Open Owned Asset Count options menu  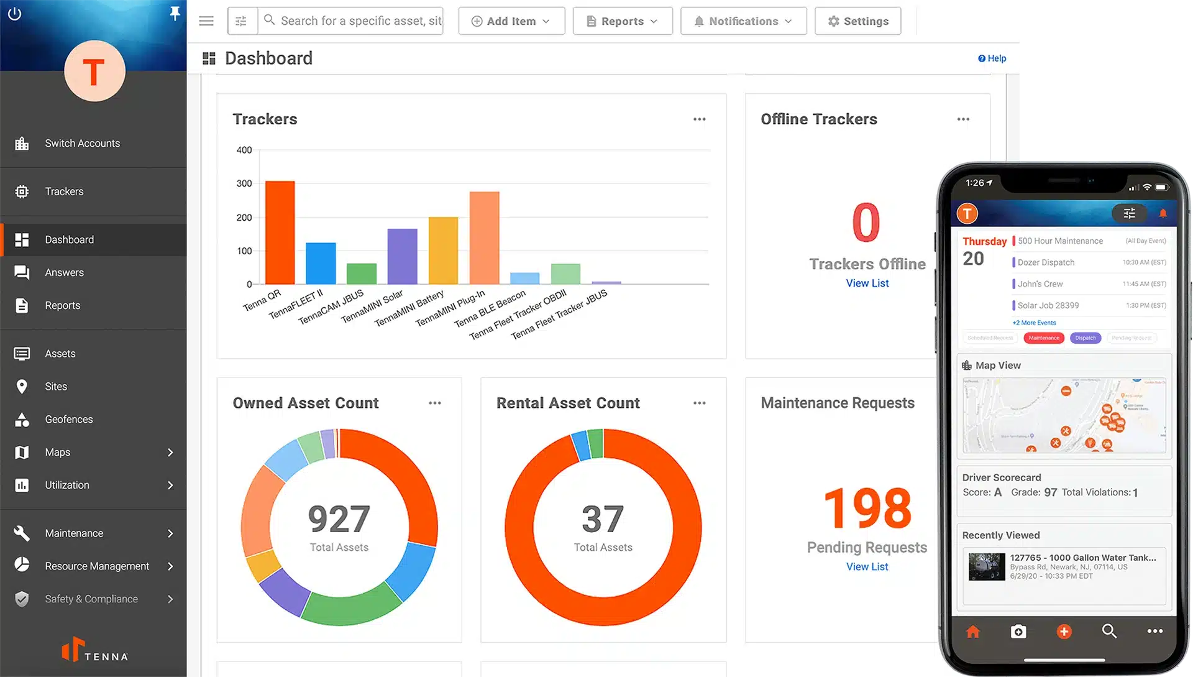click(x=435, y=403)
